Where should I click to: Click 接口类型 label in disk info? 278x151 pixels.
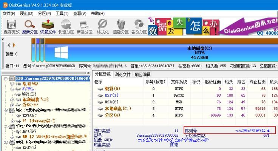102,131
